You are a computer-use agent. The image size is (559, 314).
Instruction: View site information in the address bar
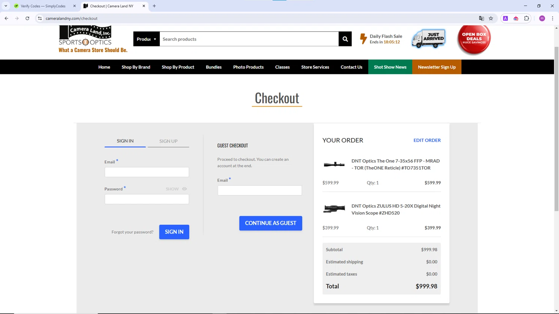click(40, 18)
